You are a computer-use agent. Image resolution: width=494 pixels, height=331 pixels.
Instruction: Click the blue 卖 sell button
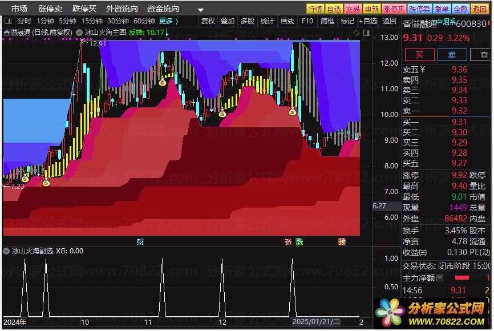point(452,55)
